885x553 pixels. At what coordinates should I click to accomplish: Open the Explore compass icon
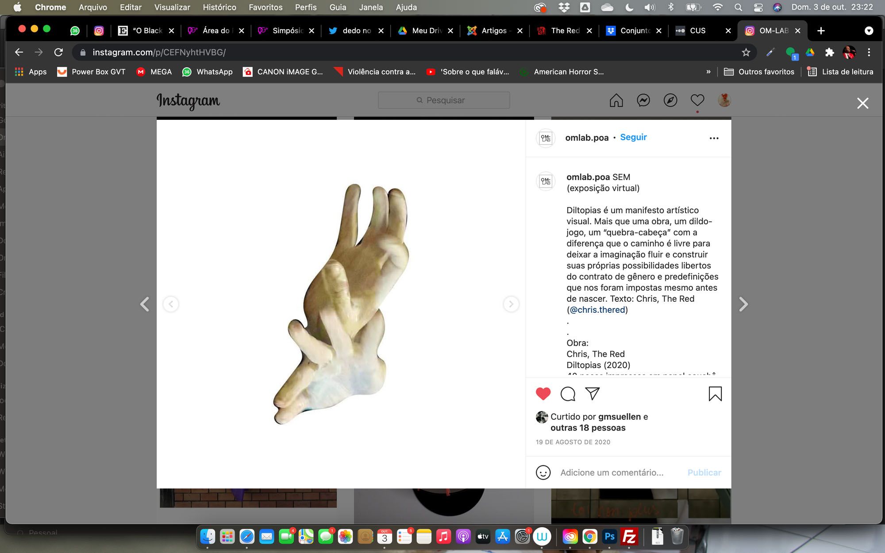tap(670, 100)
